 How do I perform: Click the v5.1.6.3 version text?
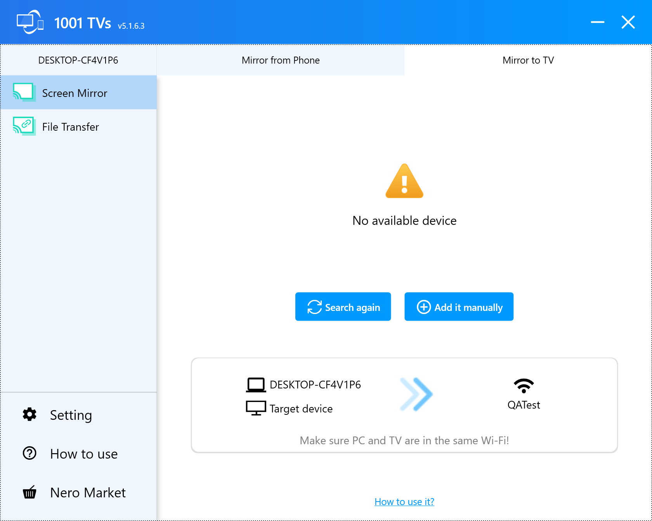click(131, 26)
